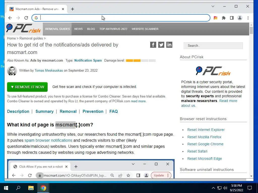
Task: Open taskbar search magnifier
Action: pos(18,188)
